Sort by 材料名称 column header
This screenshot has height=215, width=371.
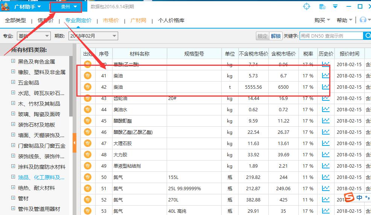click(x=140, y=54)
